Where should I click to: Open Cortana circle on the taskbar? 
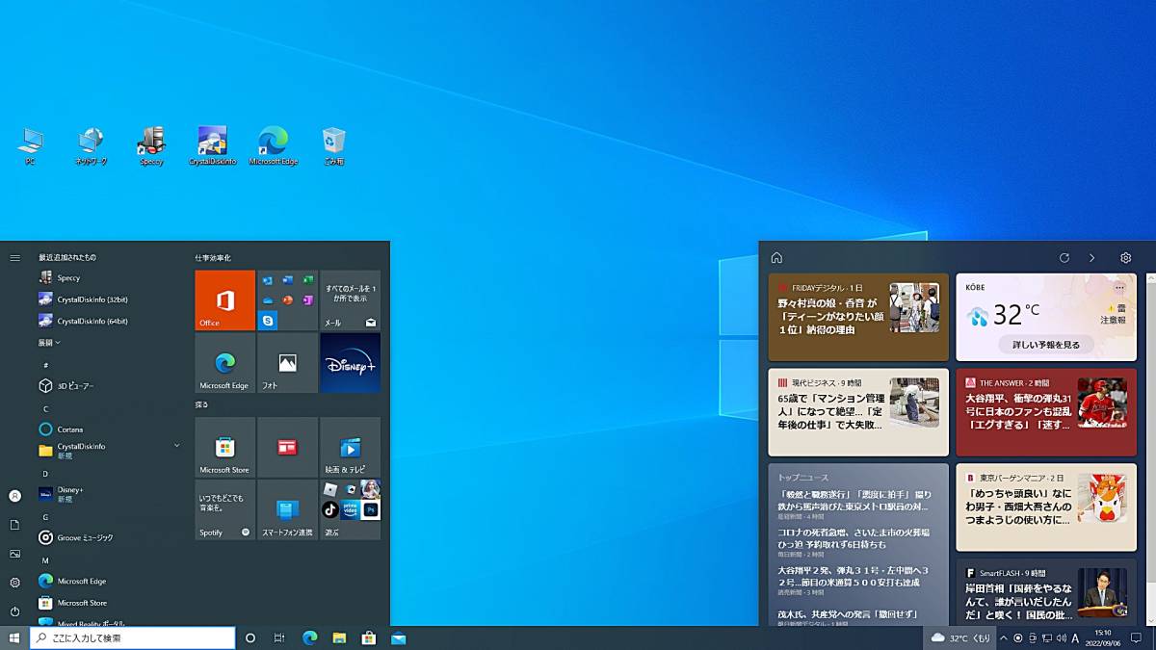[250, 637]
